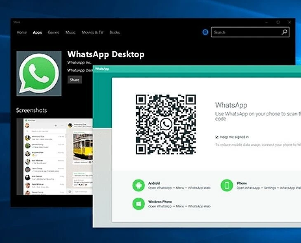301x243 pixels.
Task: Focus the Store Search field
Action: pos(250,32)
